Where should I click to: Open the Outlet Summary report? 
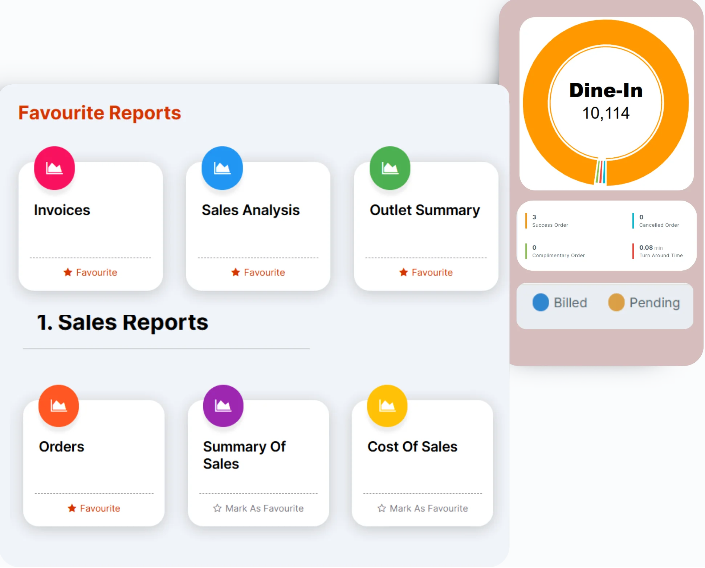coord(425,210)
